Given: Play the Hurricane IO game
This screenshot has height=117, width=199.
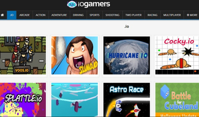Looking at the screenshot, I should [x=127, y=55].
